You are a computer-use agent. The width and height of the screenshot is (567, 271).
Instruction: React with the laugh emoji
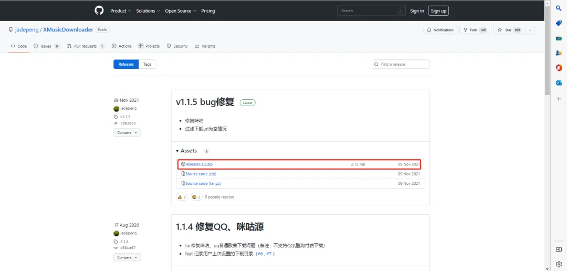(196, 197)
